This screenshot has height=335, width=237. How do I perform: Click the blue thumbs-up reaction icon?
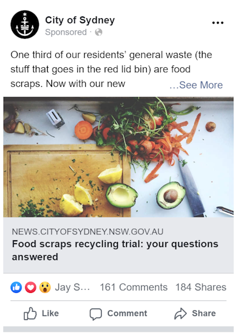tap(16, 287)
